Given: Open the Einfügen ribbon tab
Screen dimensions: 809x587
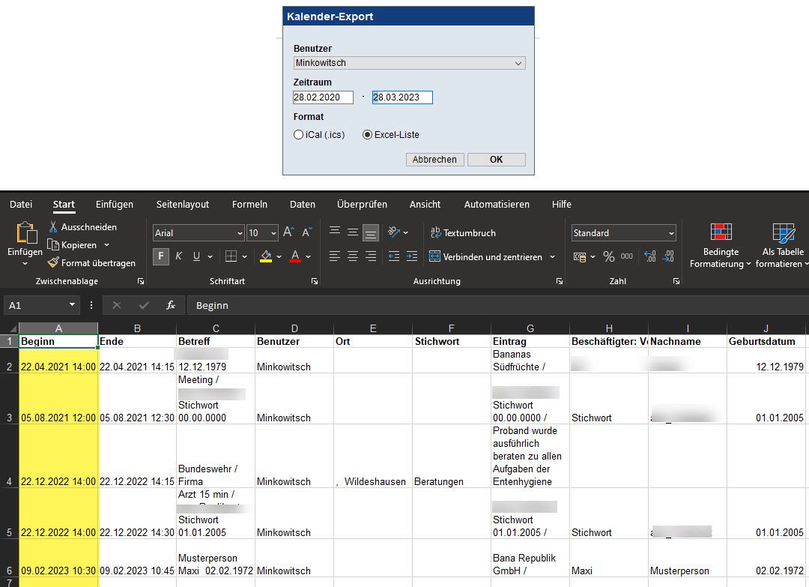Looking at the screenshot, I should tap(115, 205).
